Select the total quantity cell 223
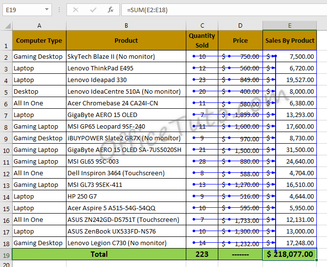The image size is (327, 267). [202, 254]
